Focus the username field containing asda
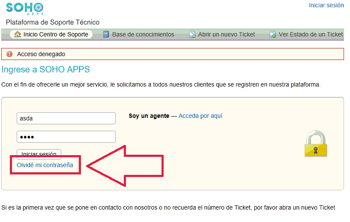This screenshot has height=222, width=350. (66, 119)
